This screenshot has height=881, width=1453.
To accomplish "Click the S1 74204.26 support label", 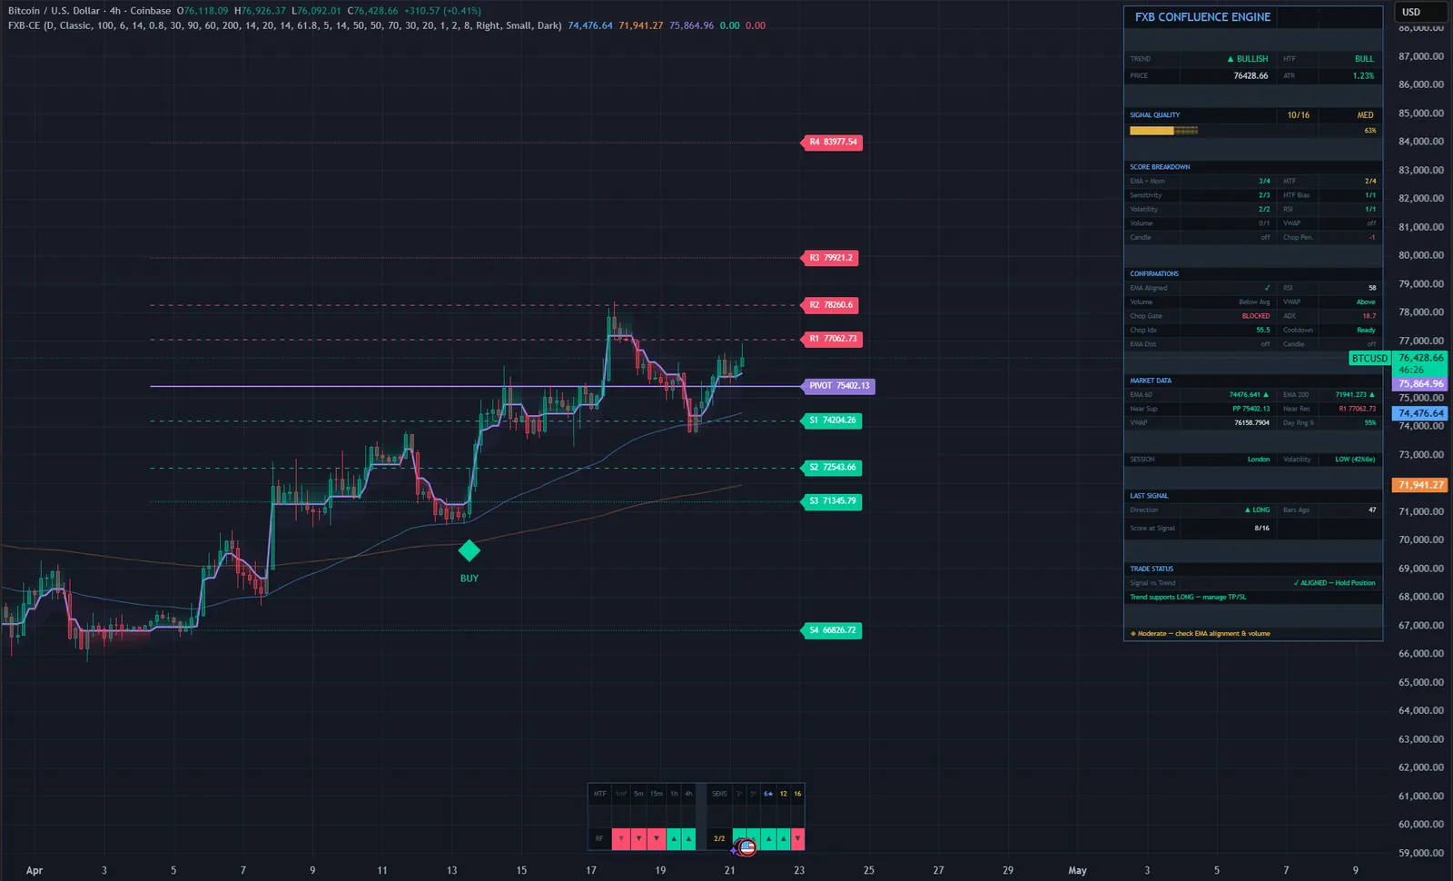I will [x=833, y=421].
